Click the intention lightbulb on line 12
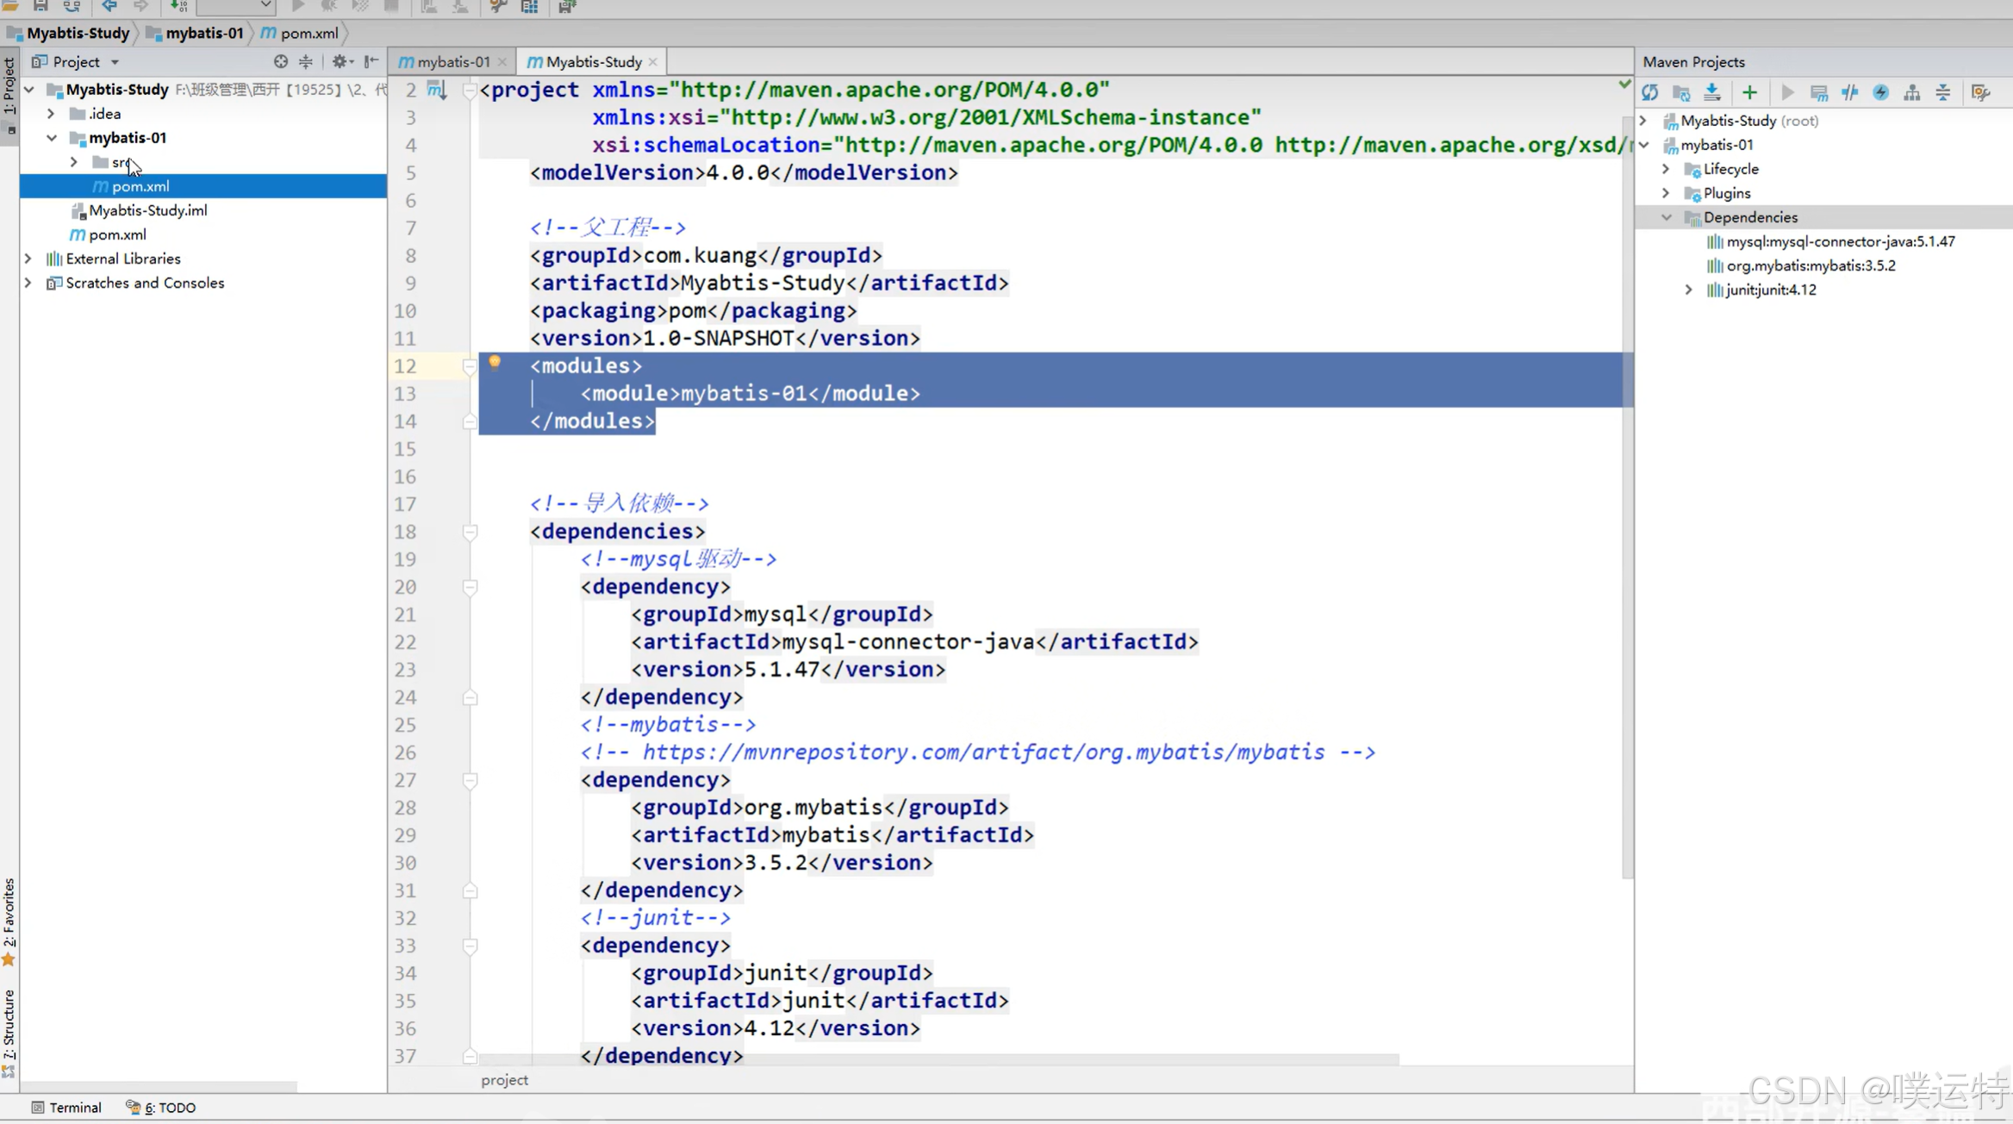Viewport: 2013px width, 1124px height. [x=495, y=362]
